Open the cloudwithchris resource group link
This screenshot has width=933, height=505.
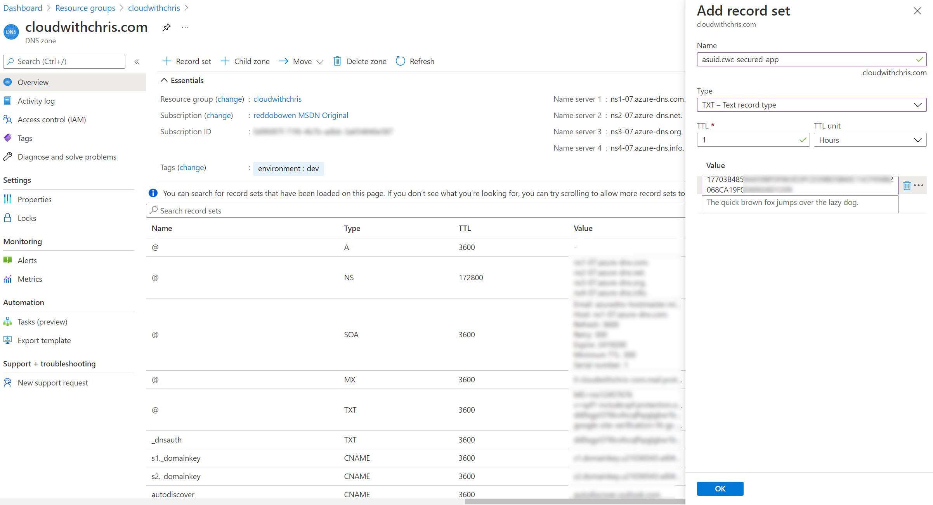[277, 99]
